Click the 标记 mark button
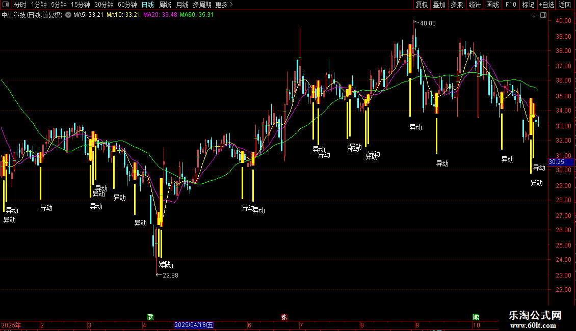576x331 pixels. (528, 5)
